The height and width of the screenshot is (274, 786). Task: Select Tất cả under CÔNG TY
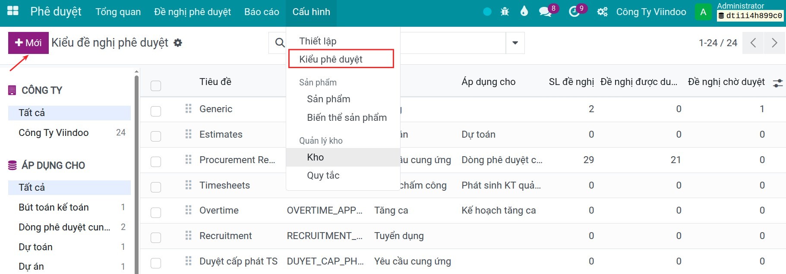pos(69,113)
